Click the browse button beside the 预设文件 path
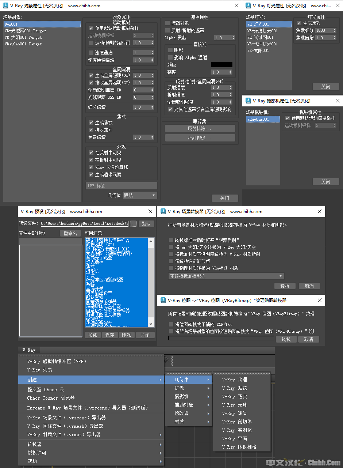 (134, 224)
